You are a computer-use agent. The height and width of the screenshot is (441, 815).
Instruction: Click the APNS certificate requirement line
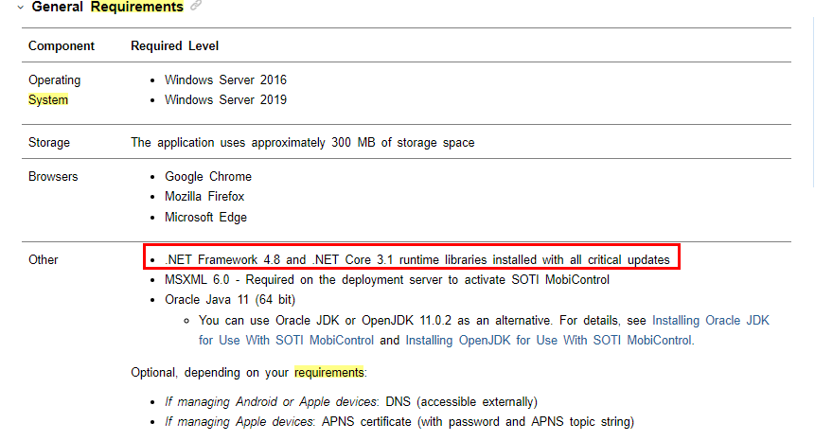click(399, 421)
